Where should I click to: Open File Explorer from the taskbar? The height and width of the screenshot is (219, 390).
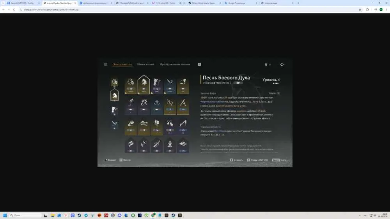click(x=53, y=215)
